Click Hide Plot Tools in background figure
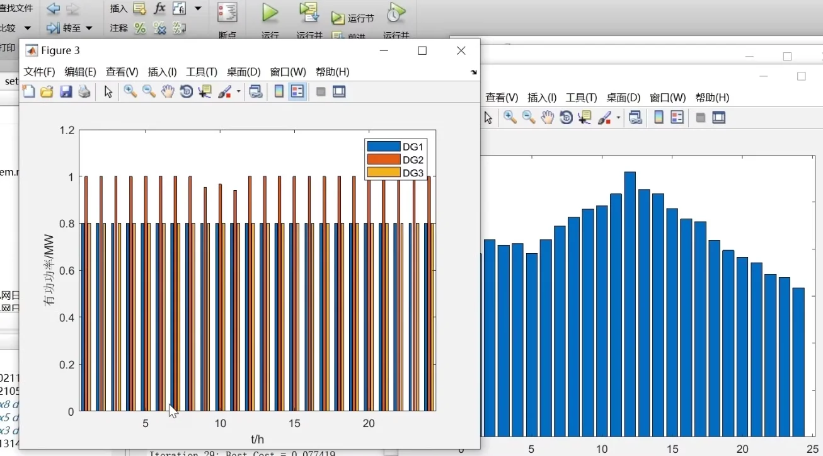Viewport: 823px width, 456px height. [x=701, y=117]
